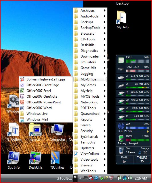This screenshot has height=183, width=152.
Task: Open the Sys Info desktop shortcut
Action: pyautogui.click(x=14, y=160)
